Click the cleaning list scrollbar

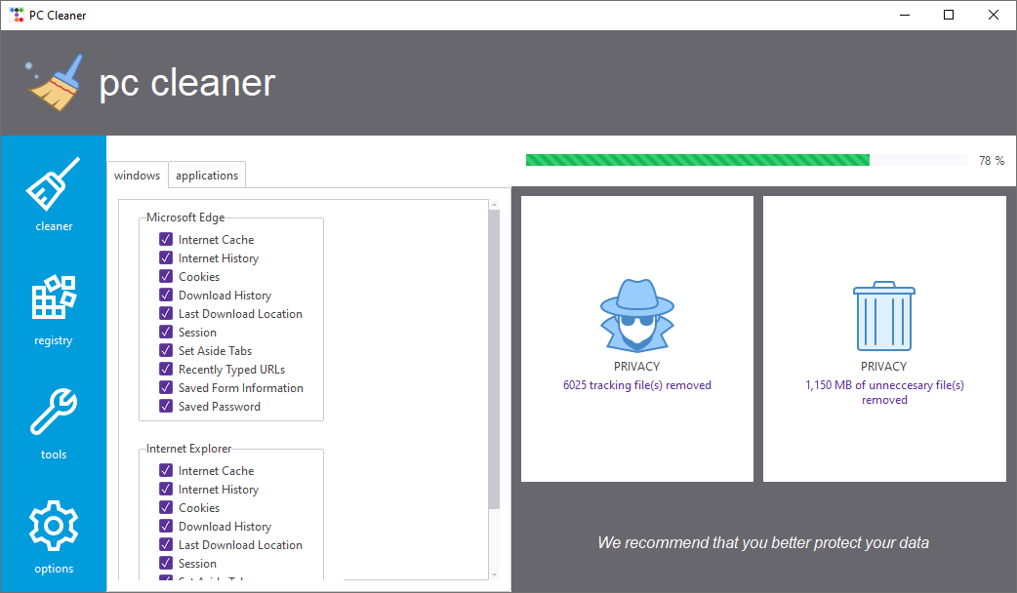[x=492, y=390]
